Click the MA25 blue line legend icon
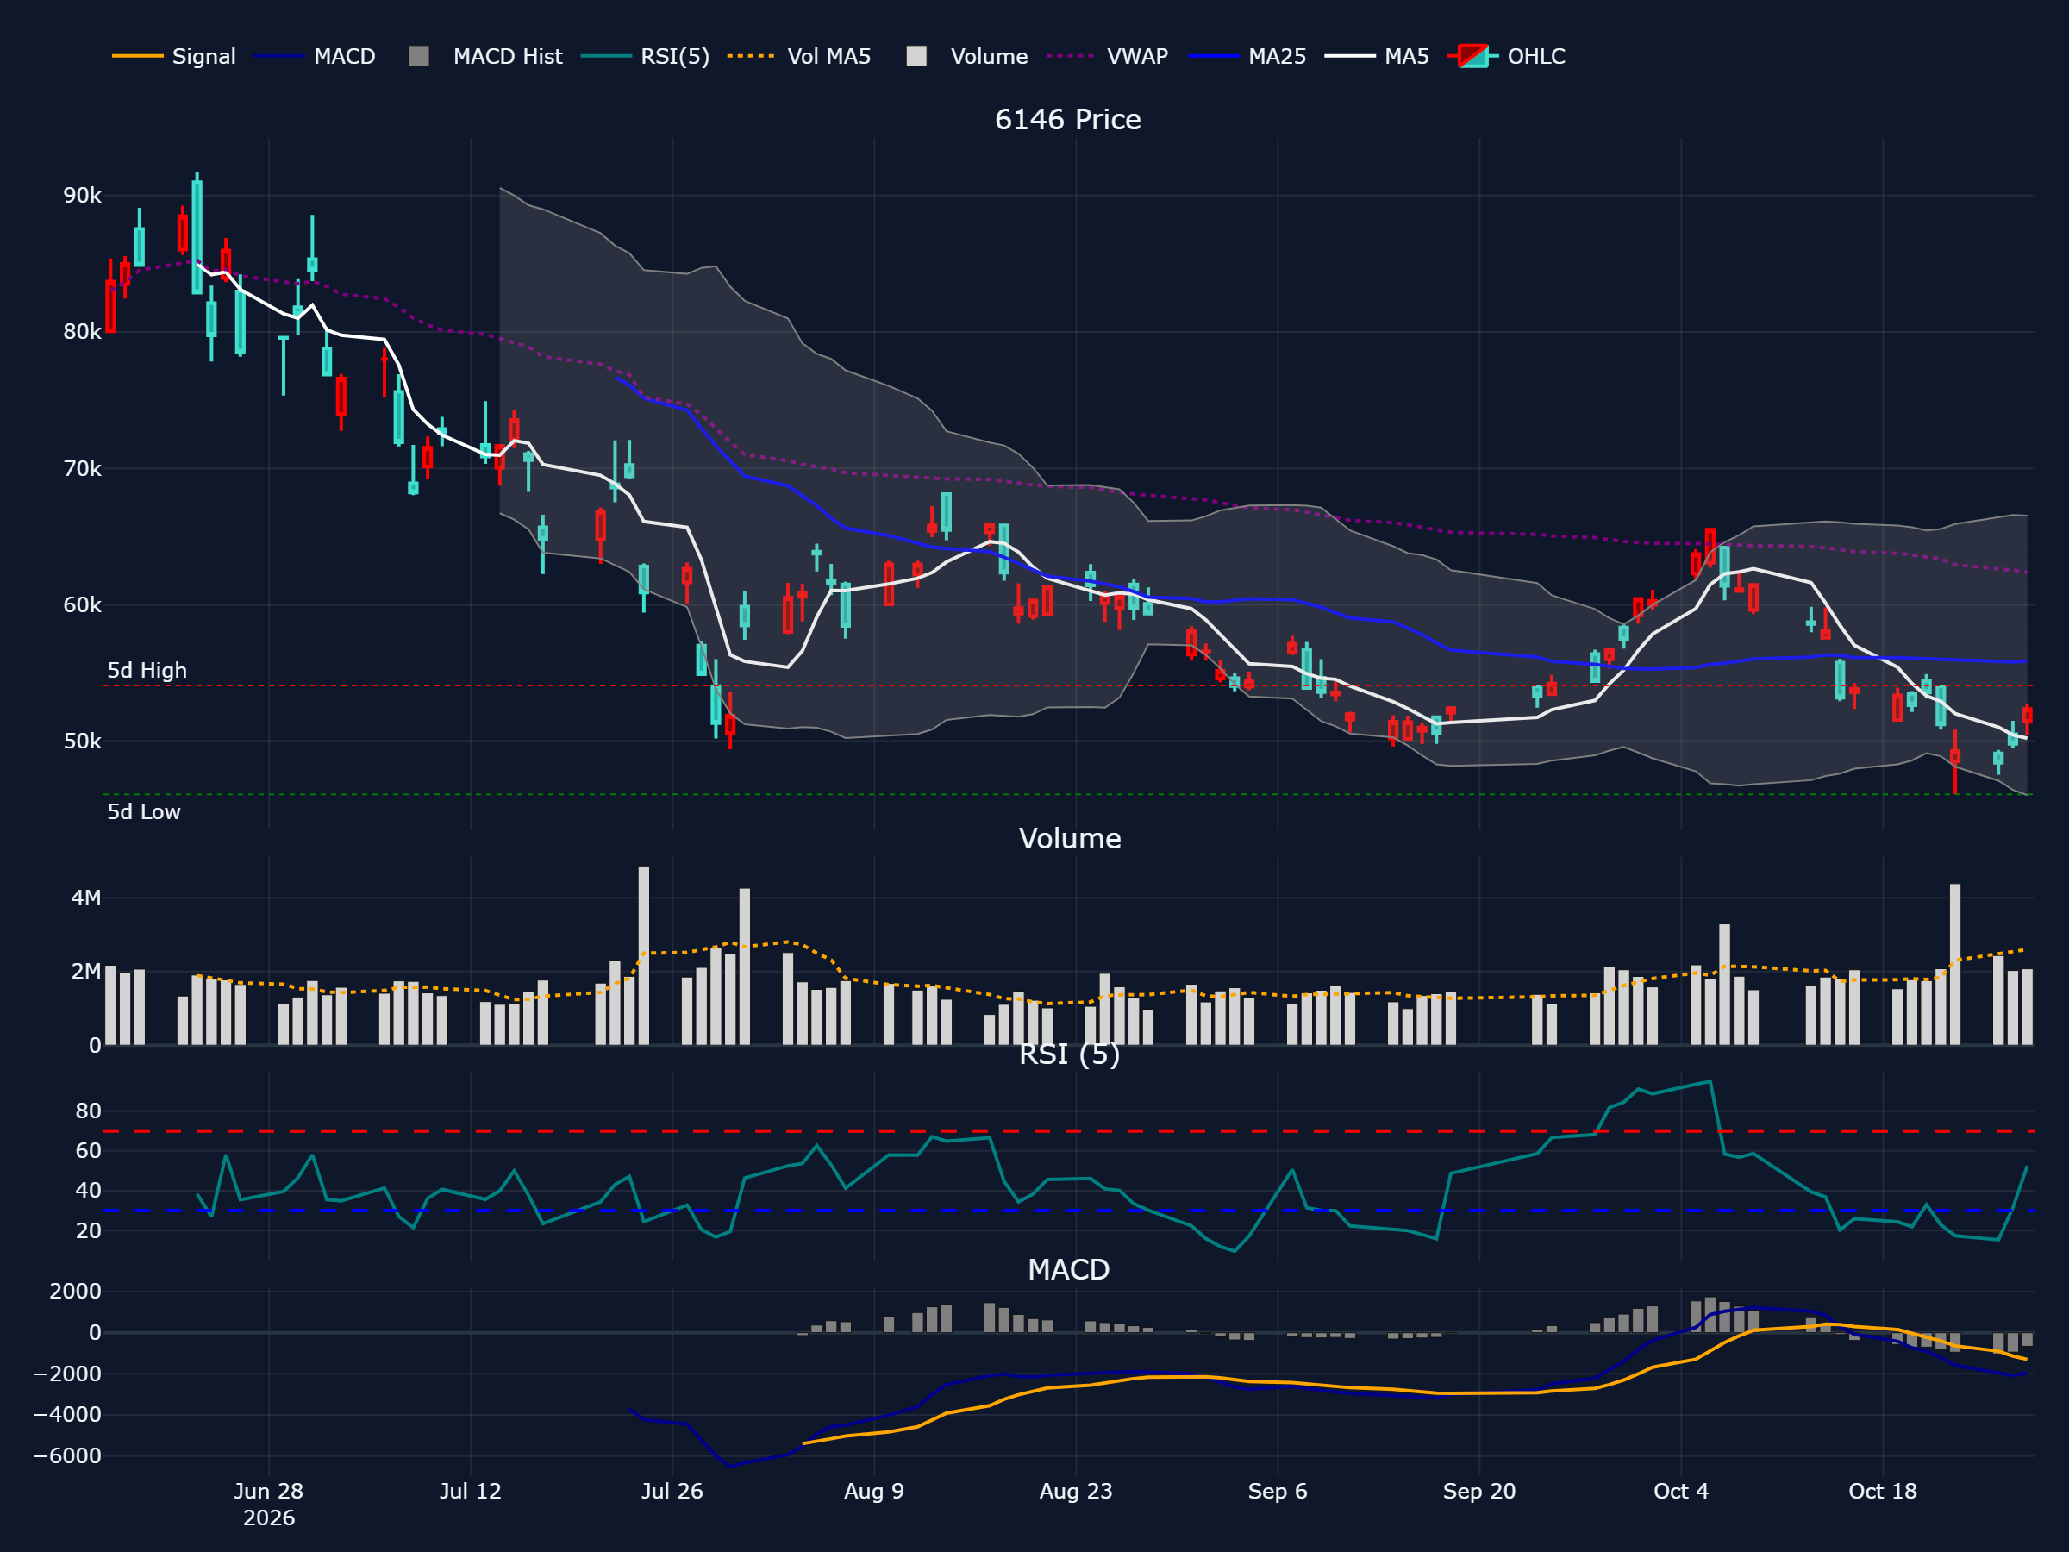The image size is (2069, 1552). pos(1214,56)
